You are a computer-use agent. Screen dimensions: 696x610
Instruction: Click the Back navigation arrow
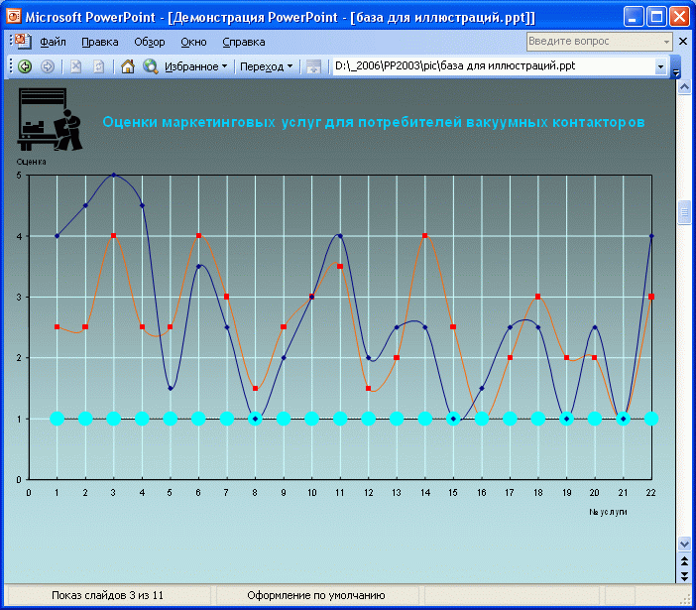click(25, 66)
